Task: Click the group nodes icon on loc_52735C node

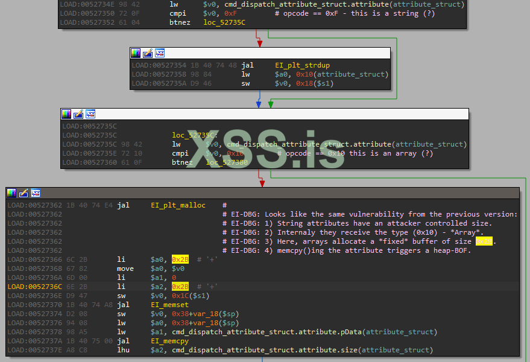Action: pos(90,114)
